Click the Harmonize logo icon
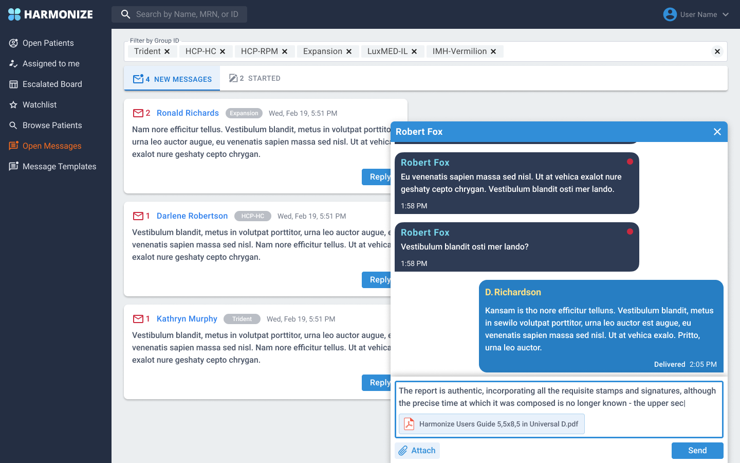Image resolution: width=740 pixels, height=463 pixels. tap(14, 14)
